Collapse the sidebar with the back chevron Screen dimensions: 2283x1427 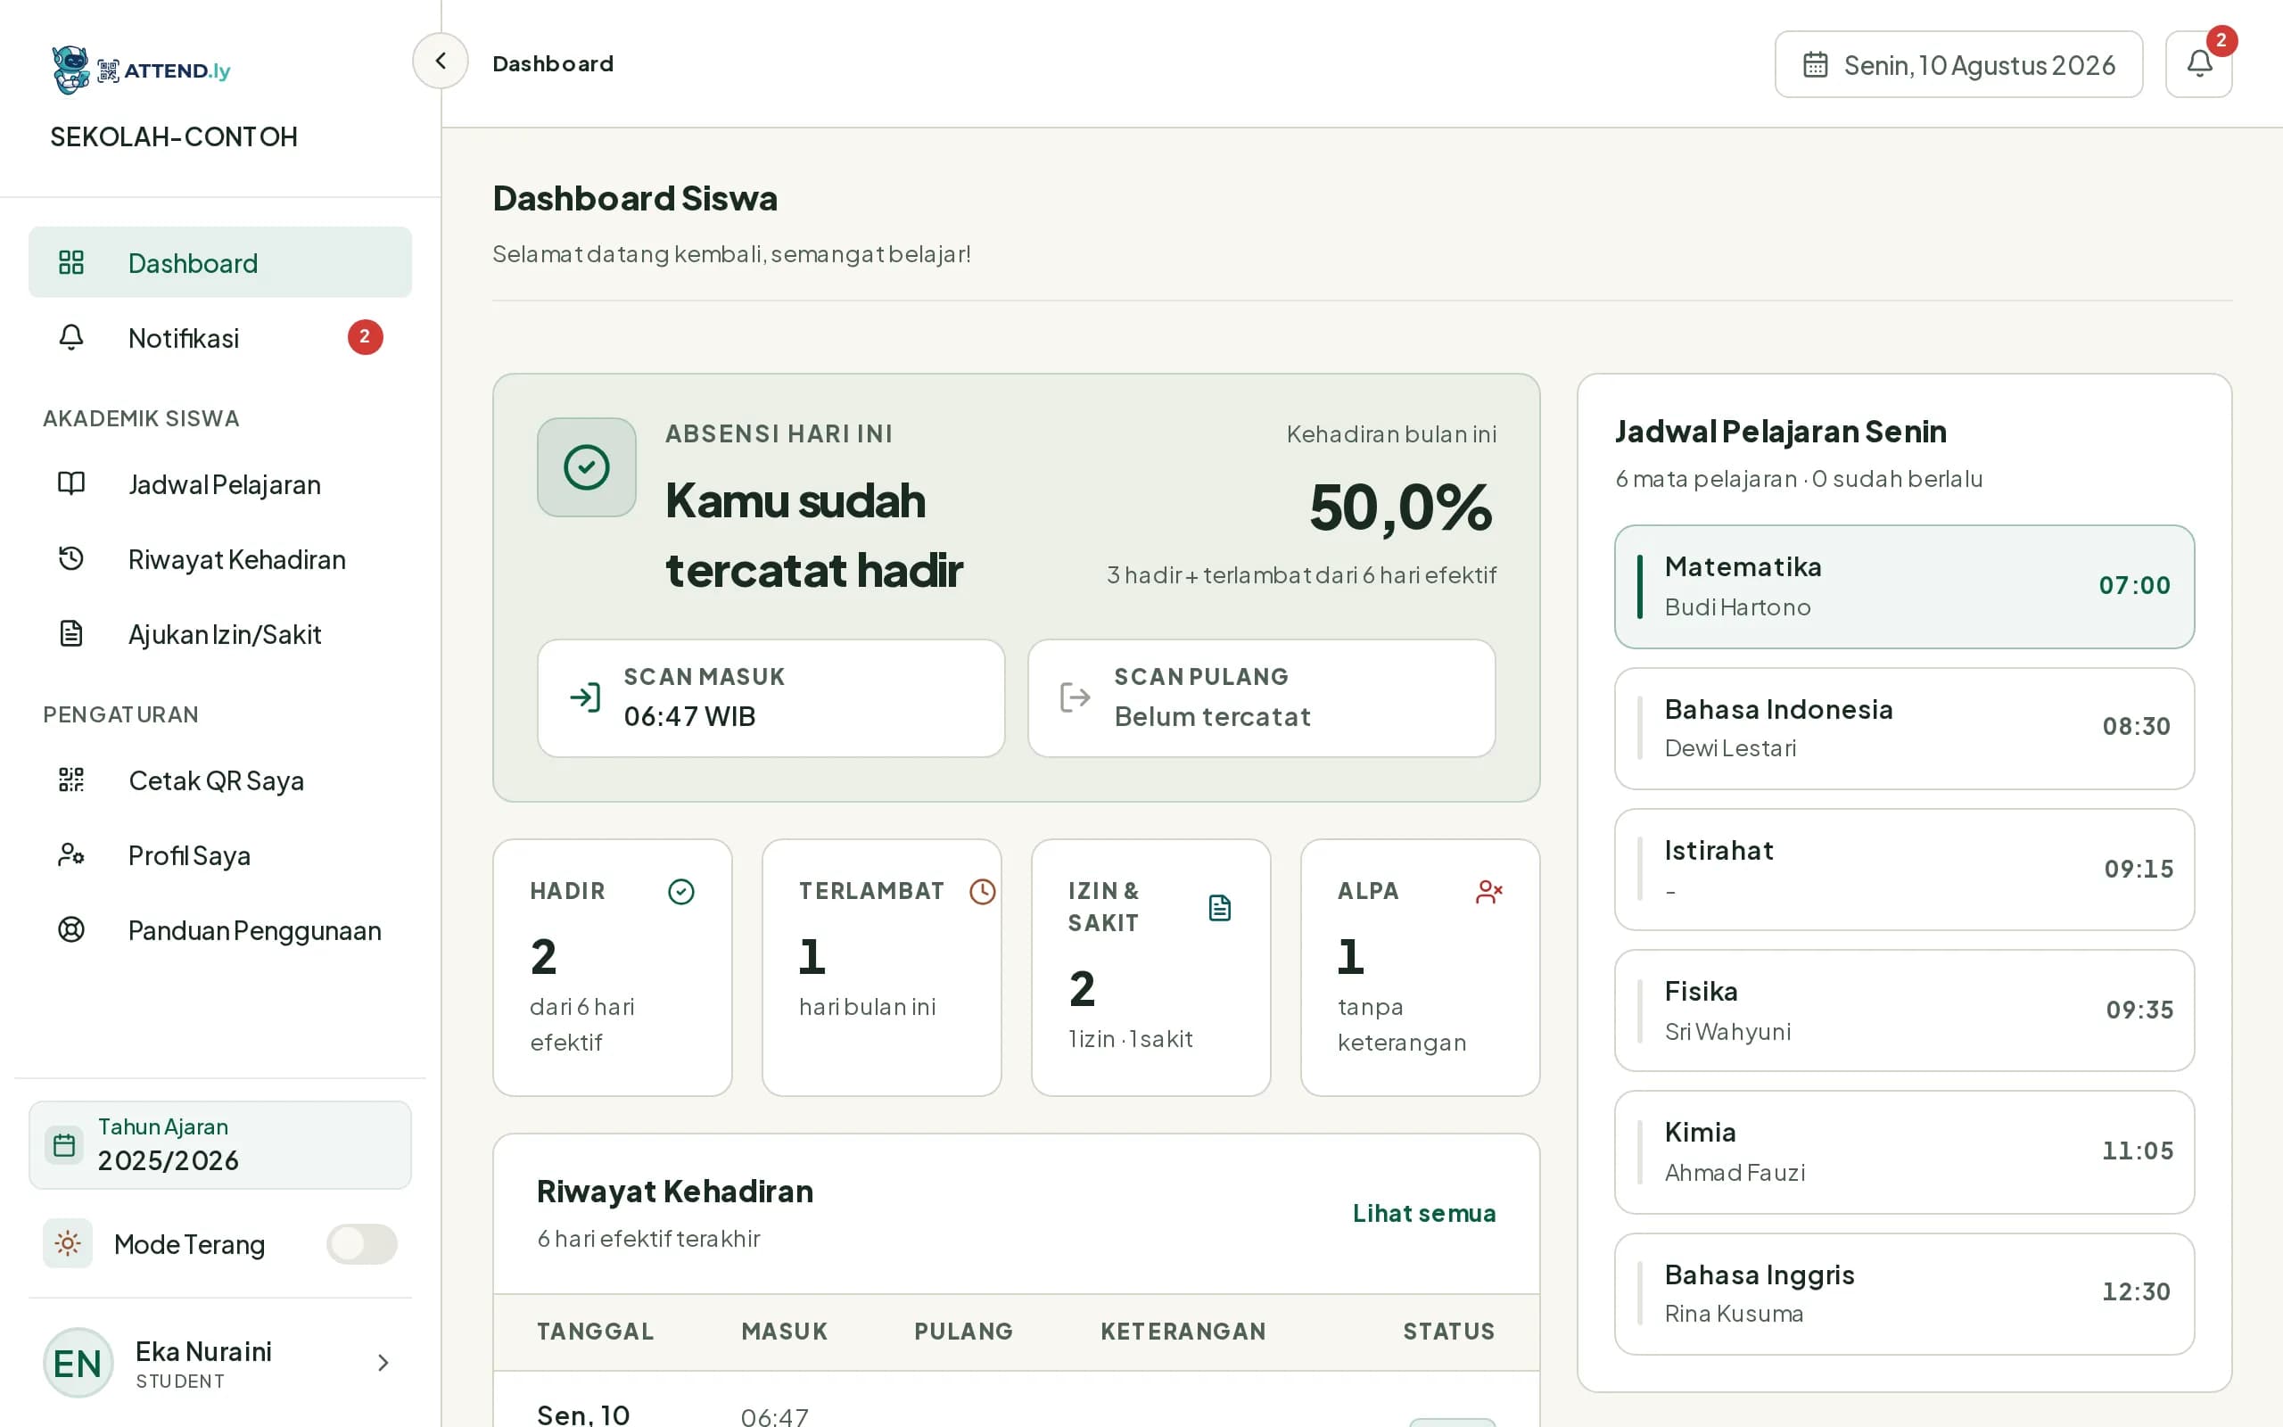pyautogui.click(x=440, y=62)
